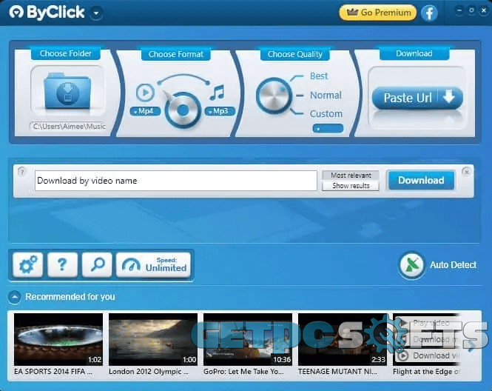Click the Choose Folder tab label
Viewport: 492px width, 391px height.
(x=66, y=53)
